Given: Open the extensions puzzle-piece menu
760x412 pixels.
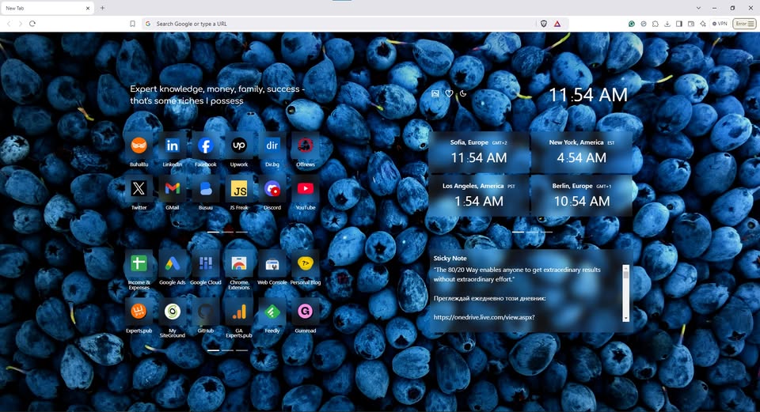Looking at the screenshot, I should (655, 24).
